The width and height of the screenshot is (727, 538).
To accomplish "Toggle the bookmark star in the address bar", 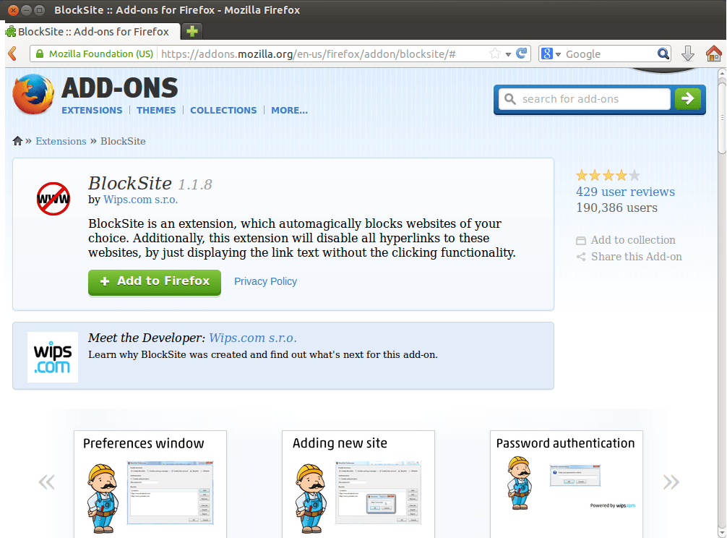I will click(495, 53).
